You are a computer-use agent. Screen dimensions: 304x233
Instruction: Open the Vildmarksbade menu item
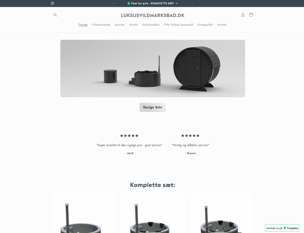pyautogui.click(x=101, y=25)
